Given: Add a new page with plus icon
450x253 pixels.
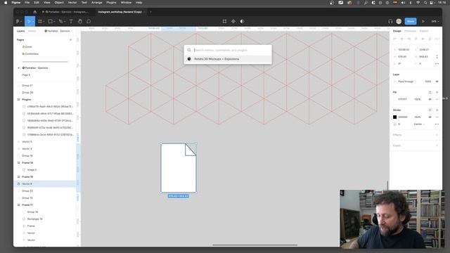Looking at the screenshot, I should (70, 40).
